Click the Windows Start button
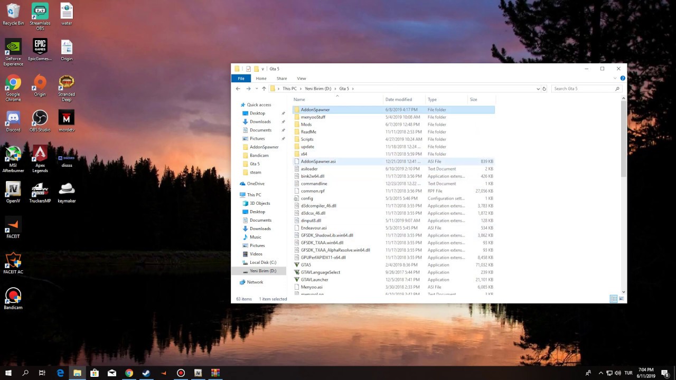 (x=8, y=373)
